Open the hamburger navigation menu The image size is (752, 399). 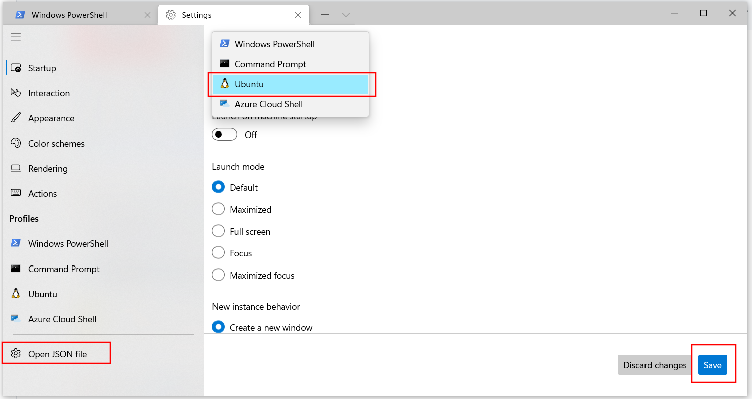click(x=16, y=37)
